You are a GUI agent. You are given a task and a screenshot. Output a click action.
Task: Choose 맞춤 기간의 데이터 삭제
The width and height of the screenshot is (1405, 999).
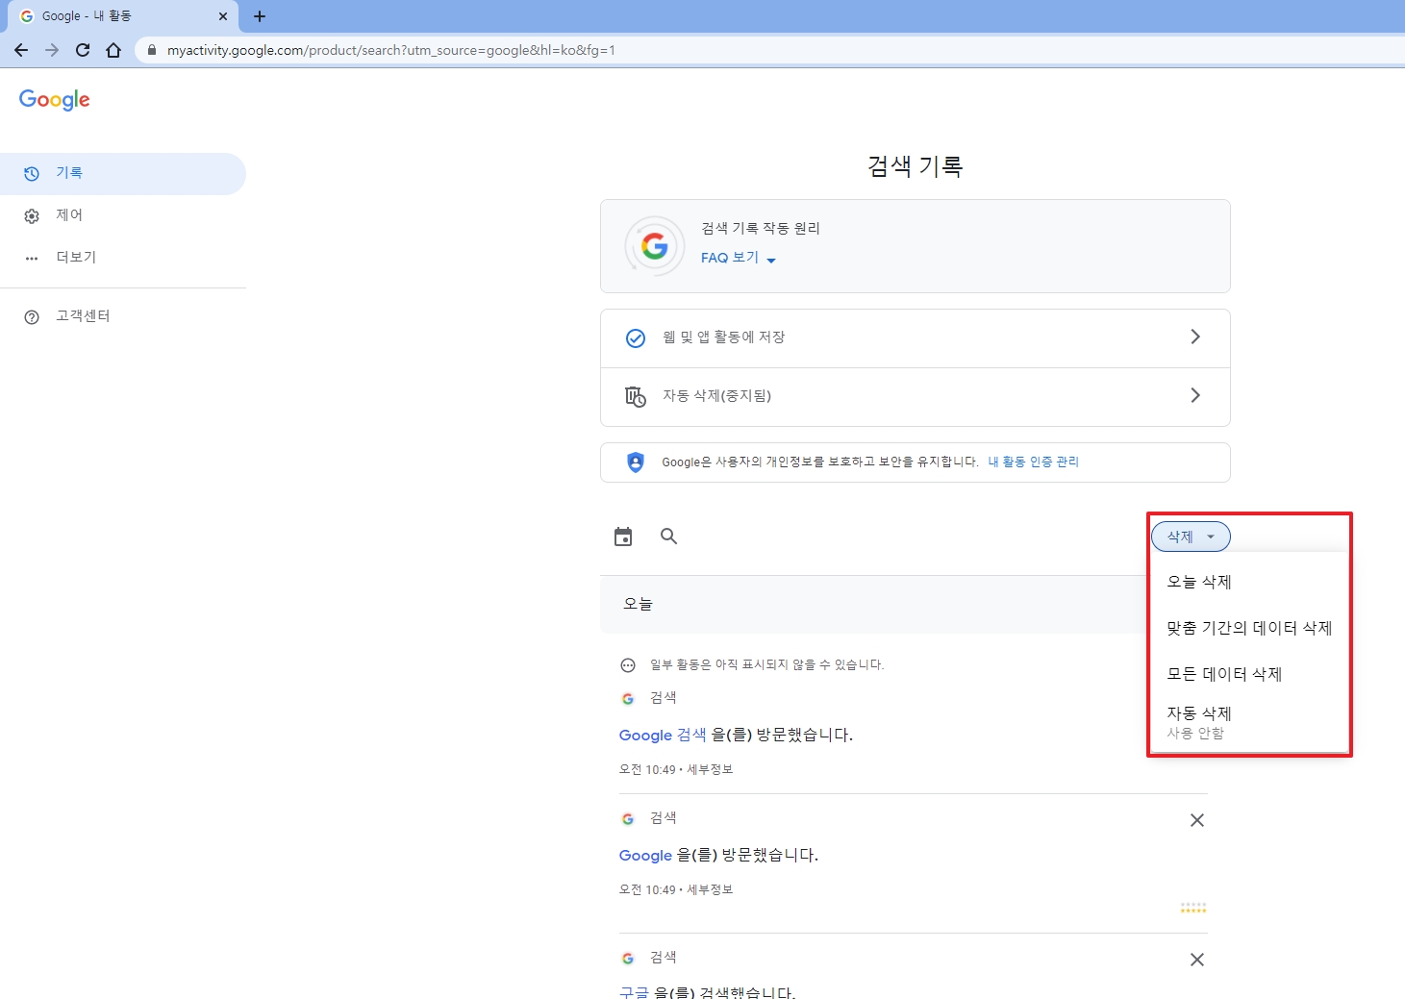click(1249, 628)
